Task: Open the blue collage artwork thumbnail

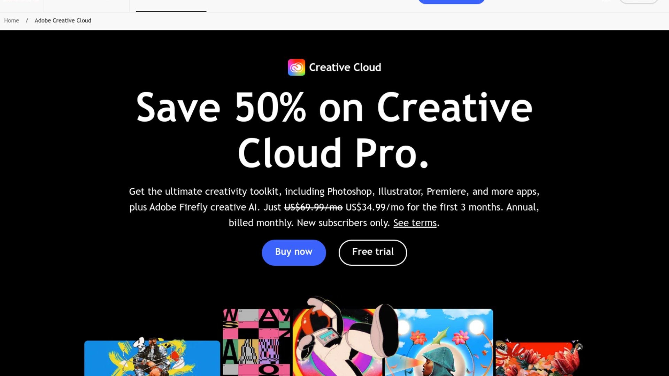Action: (152, 358)
